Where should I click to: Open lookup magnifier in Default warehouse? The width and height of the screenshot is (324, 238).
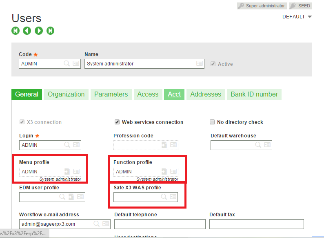258,145
